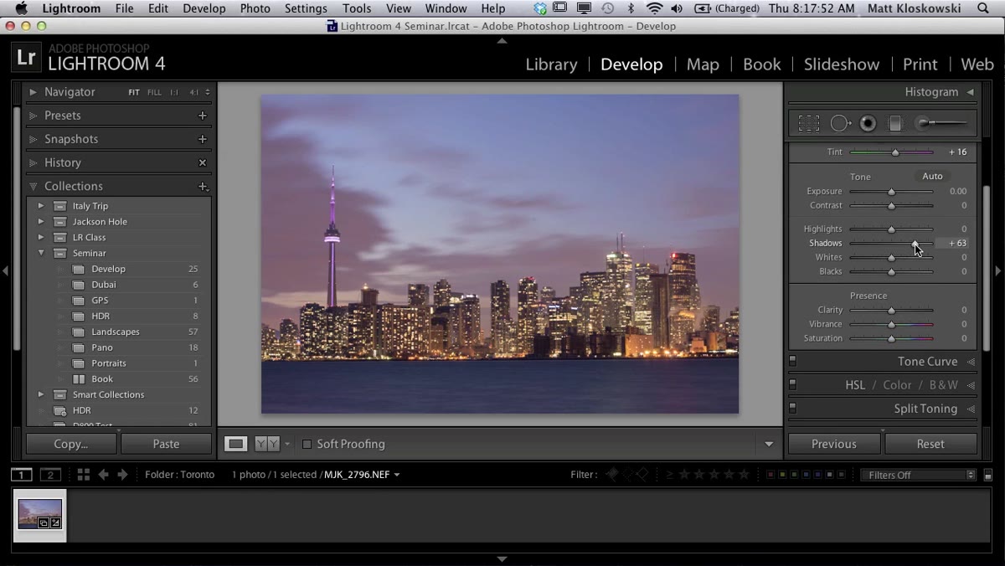Add a new collection with plus icon
Image resolution: width=1005 pixels, height=566 pixels.
[x=202, y=186]
